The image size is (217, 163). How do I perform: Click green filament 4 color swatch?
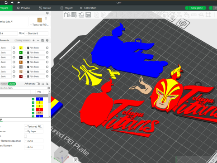click(x=21, y=53)
